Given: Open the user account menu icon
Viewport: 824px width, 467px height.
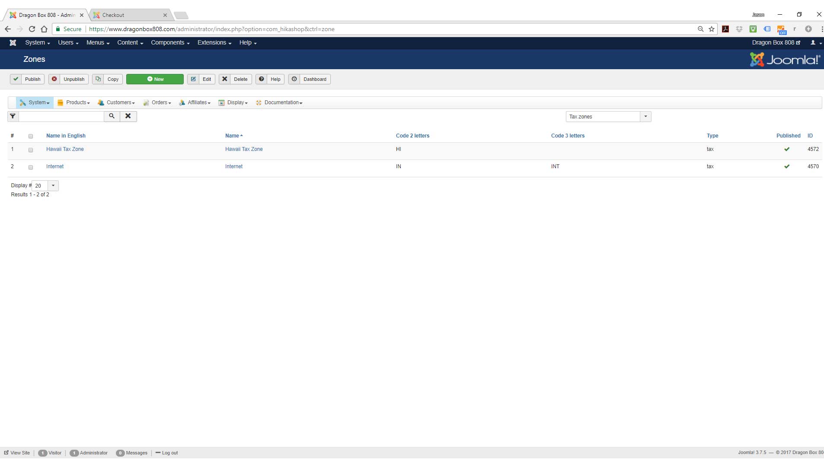Looking at the screenshot, I should coord(816,42).
